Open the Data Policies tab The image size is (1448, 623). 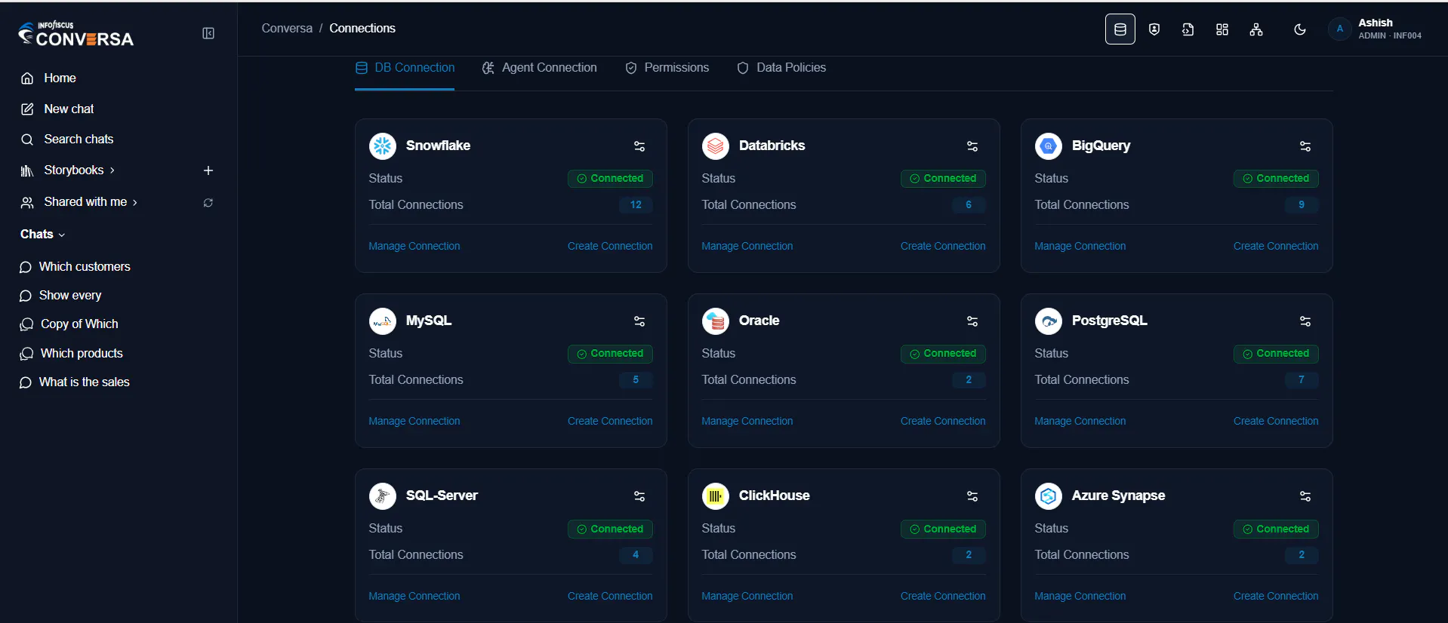coord(781,68)
